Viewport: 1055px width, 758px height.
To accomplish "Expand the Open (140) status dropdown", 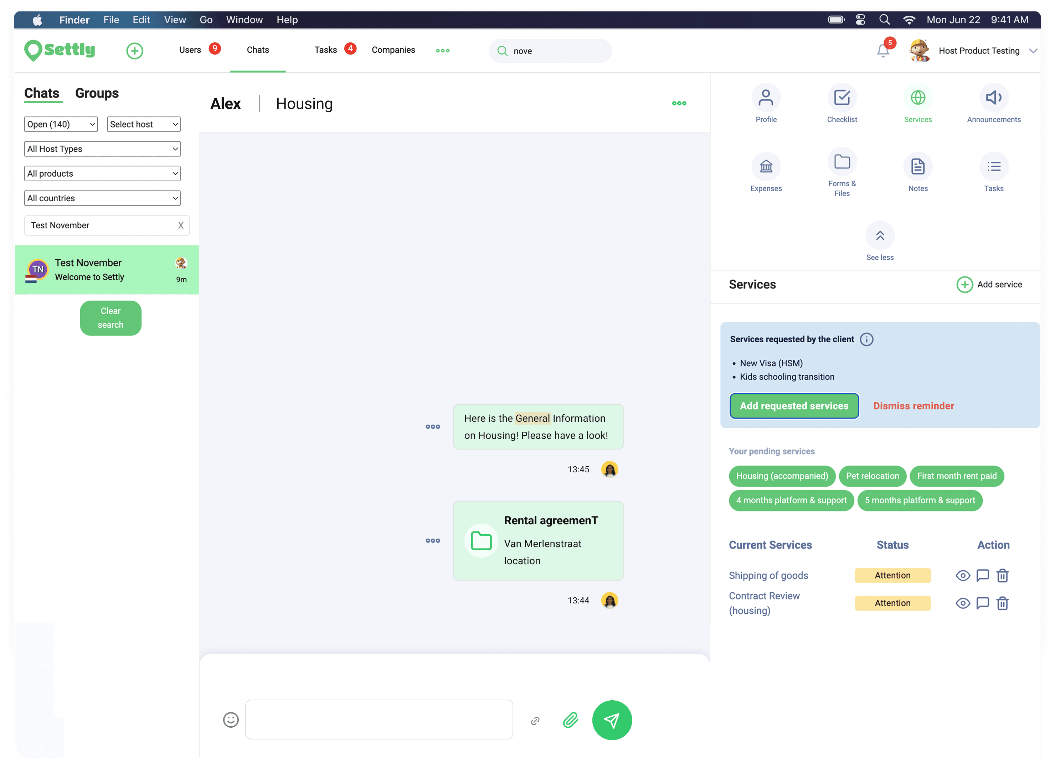I will [x=61, y=124].
